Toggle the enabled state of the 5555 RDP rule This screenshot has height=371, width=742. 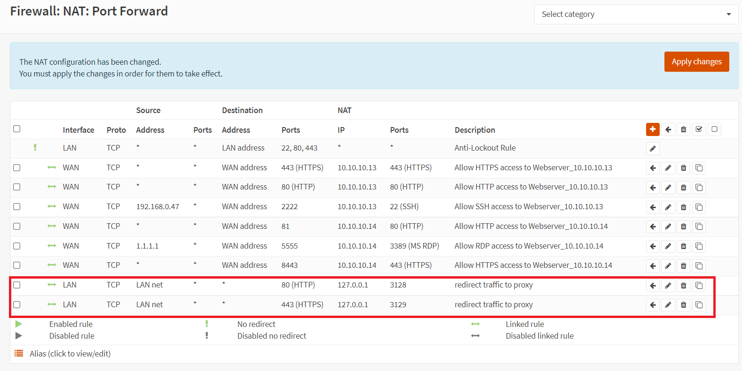click(x=52, y=246)
